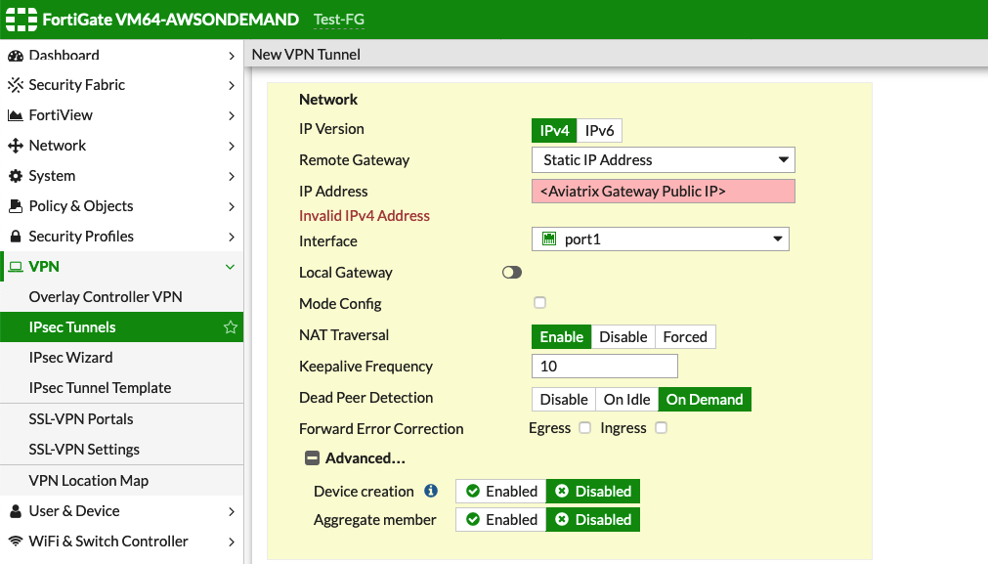Open the Policy & Objects icon

[x=15, y=206]
